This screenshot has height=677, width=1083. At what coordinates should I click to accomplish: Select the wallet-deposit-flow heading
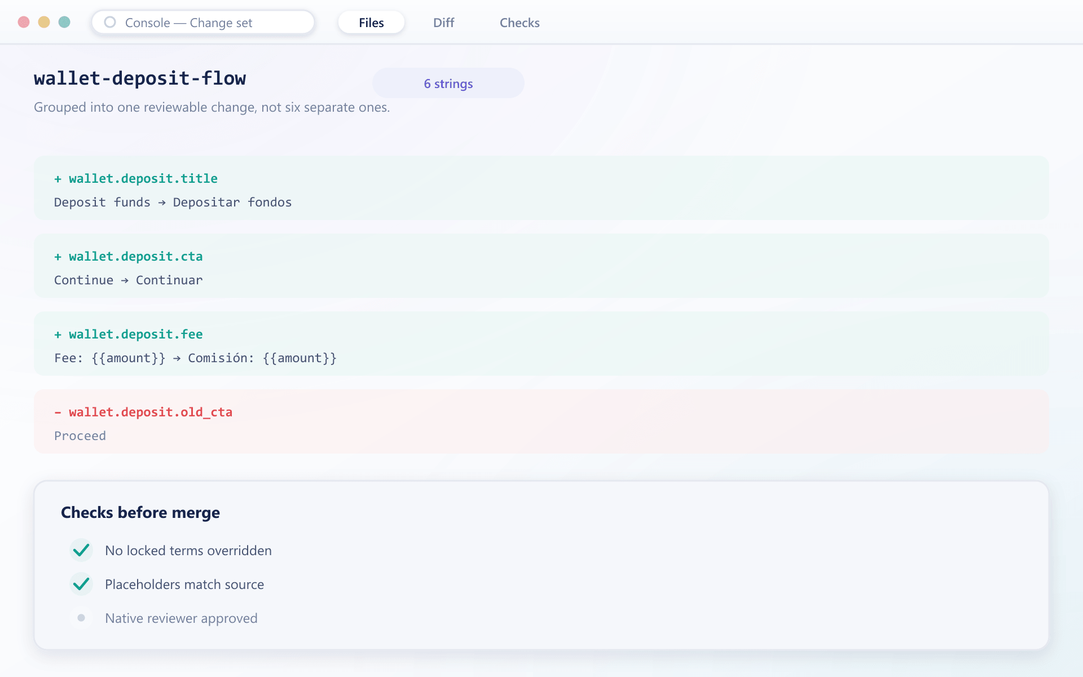[140, 78]
